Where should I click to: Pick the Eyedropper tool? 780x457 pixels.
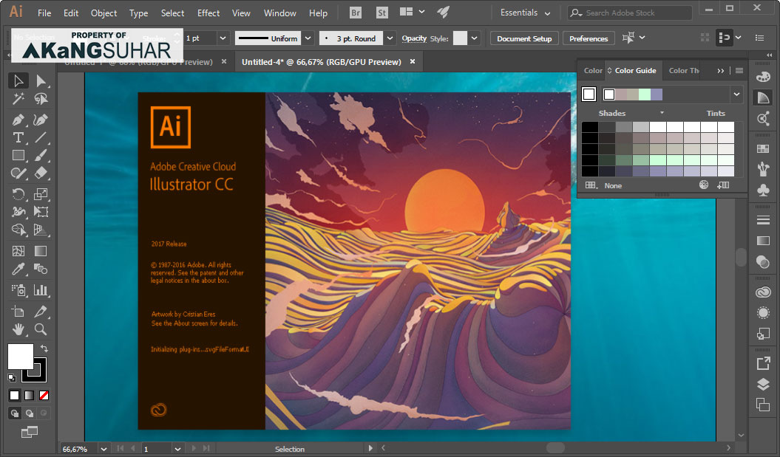click(18, 269)
